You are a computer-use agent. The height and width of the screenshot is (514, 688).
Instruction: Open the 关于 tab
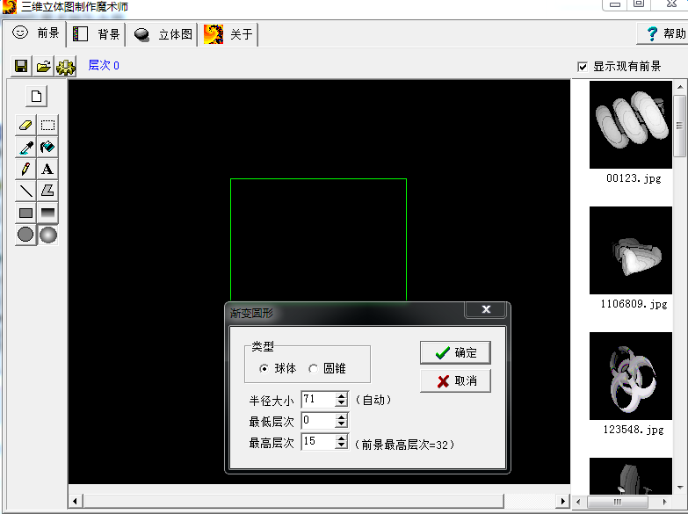tap(228, 34)
